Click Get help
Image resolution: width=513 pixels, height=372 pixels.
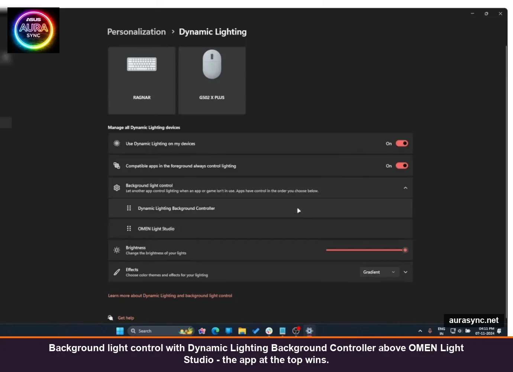click(x=126, y=318)
